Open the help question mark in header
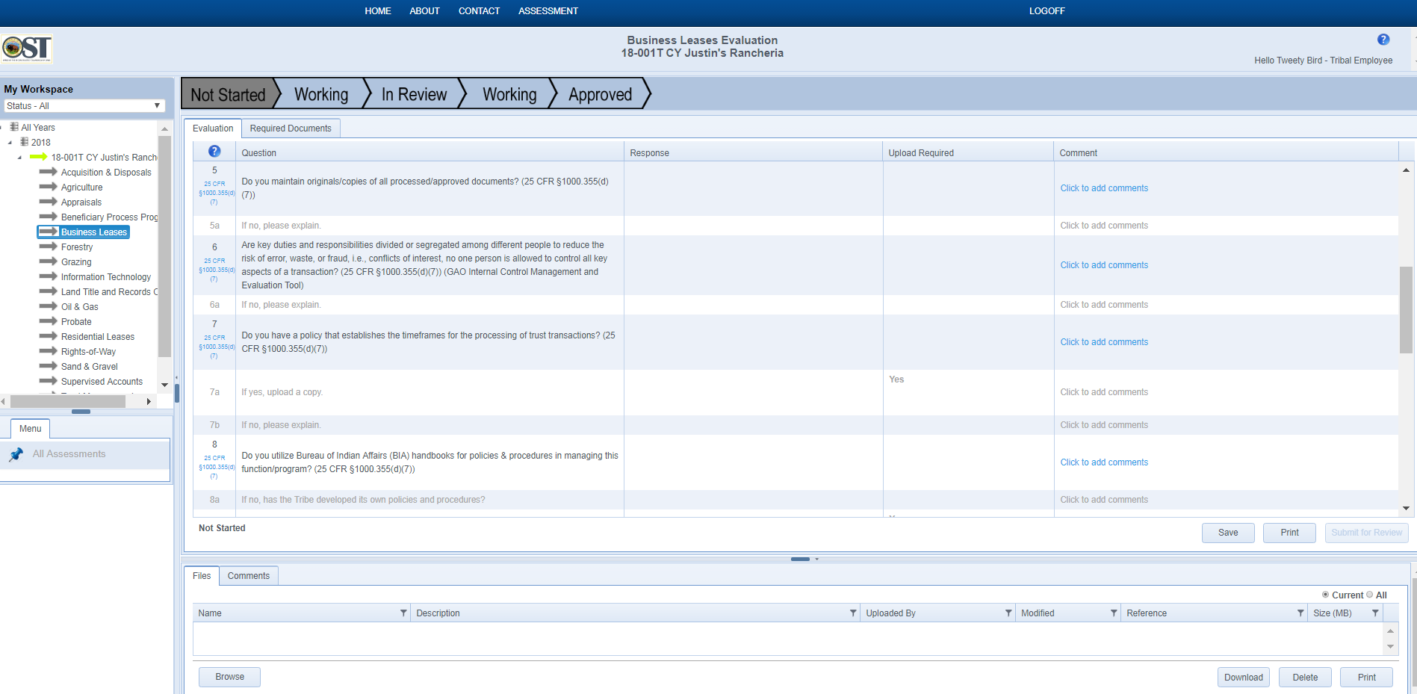 [1383, 40]
